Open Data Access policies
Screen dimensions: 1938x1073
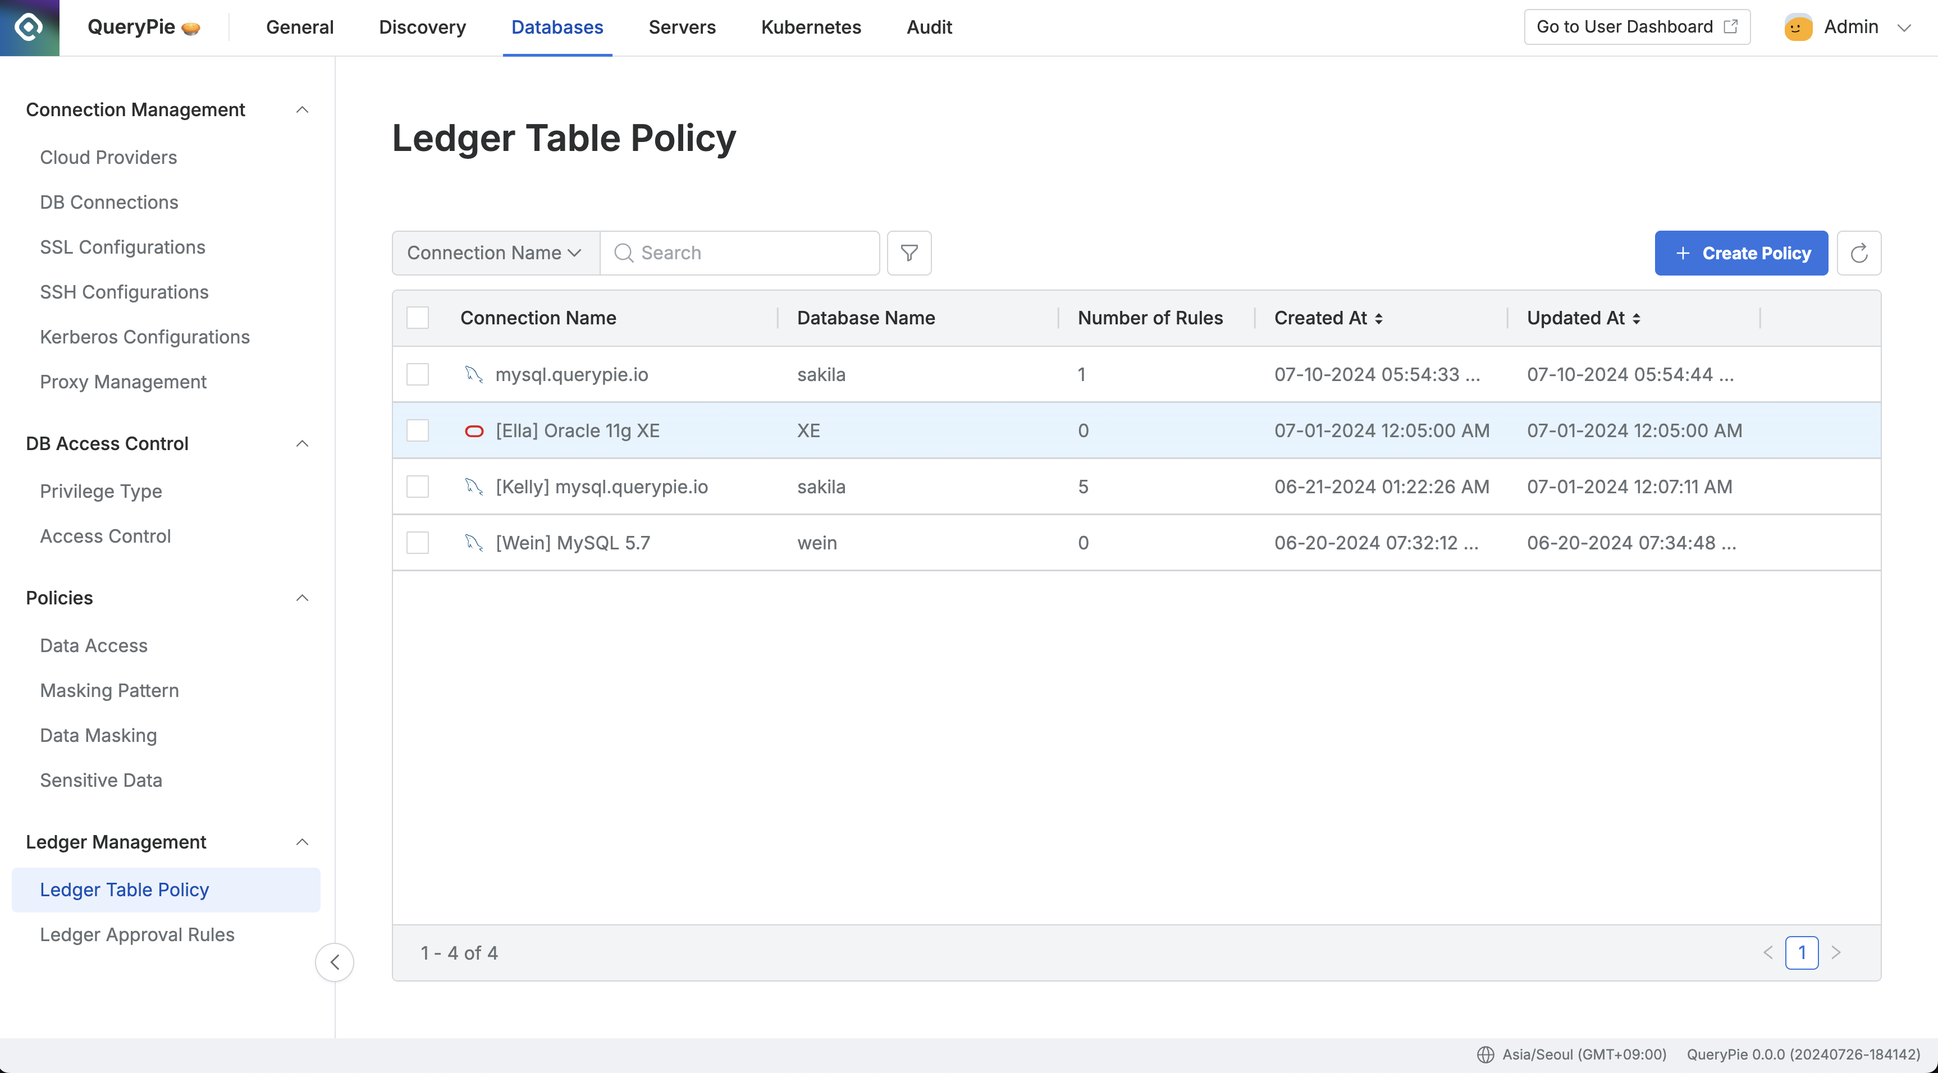click(x=94, y=645)
